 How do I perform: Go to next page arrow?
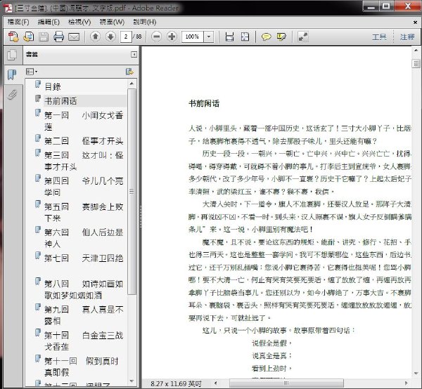110,37
